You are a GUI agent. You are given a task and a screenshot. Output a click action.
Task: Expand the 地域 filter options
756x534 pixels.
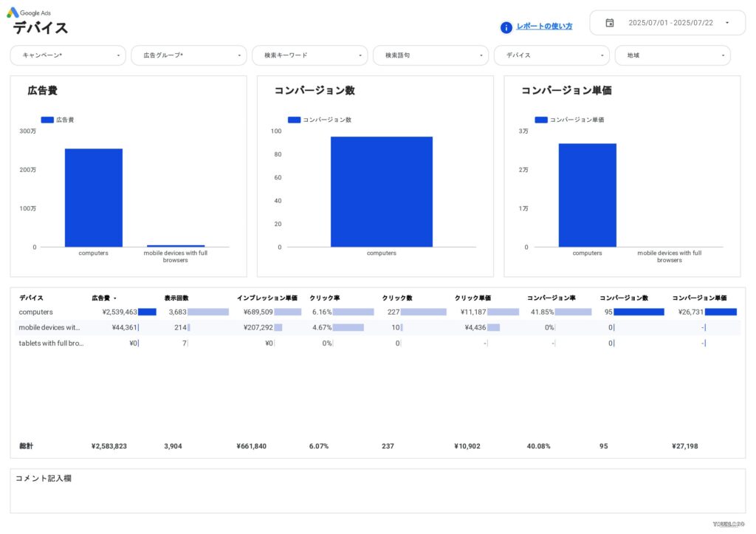pyautogui.click(x=673, y=55)
